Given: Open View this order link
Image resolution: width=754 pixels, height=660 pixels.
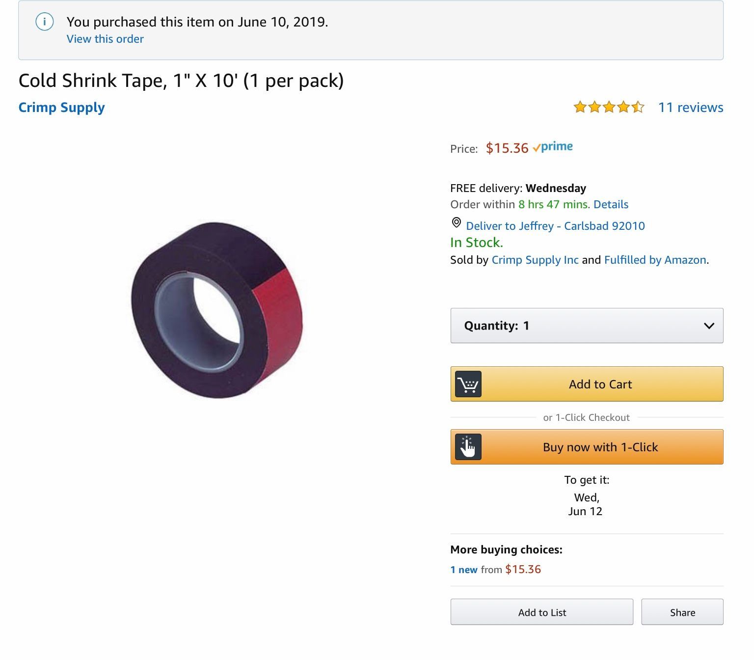Looking at the screenshot, I should pos(105,39).
